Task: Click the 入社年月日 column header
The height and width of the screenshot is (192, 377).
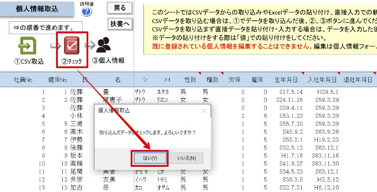Action: 322,80
